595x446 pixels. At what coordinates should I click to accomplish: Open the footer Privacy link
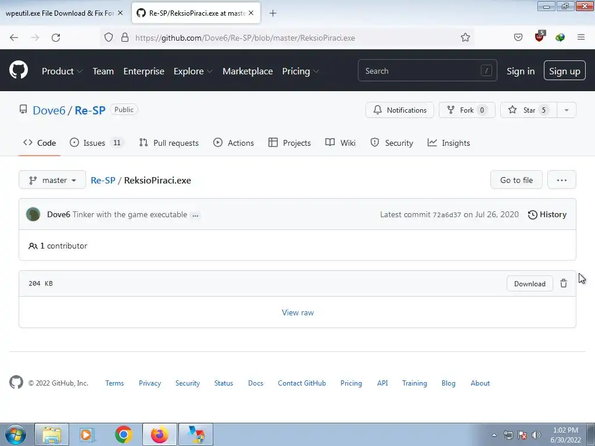tap(150, 383)
